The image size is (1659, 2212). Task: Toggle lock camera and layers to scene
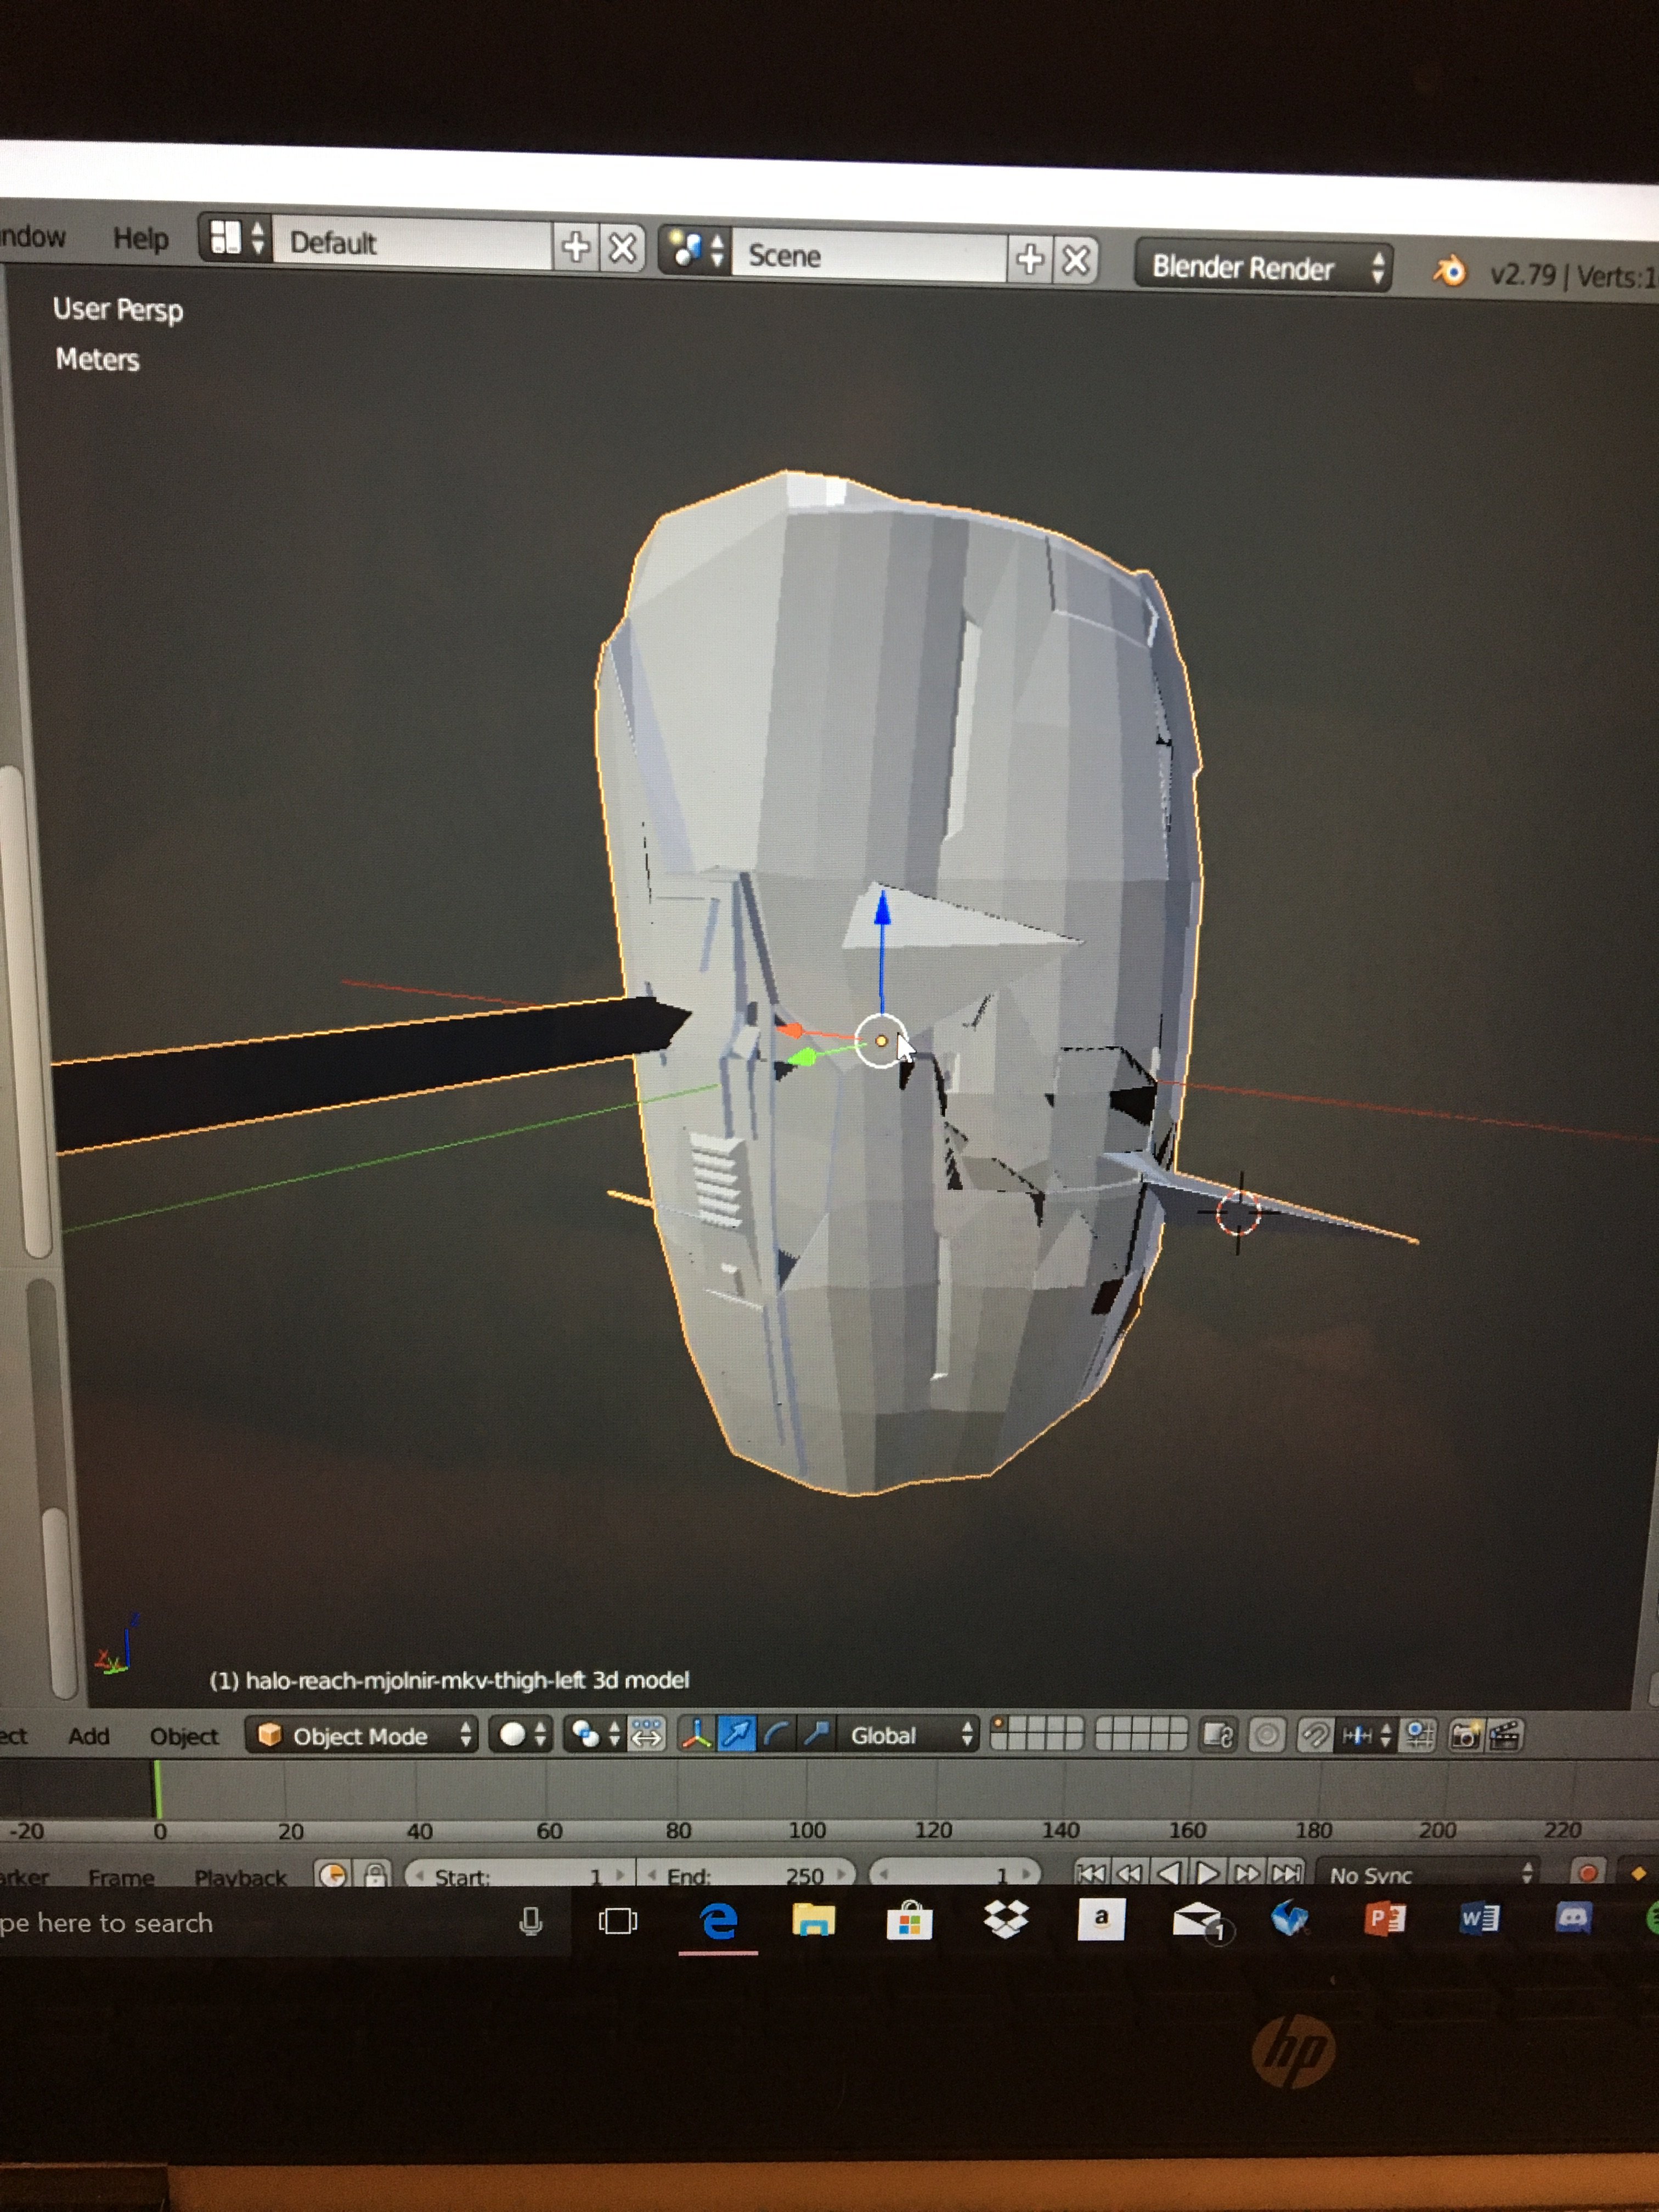click(1218, 1735)
